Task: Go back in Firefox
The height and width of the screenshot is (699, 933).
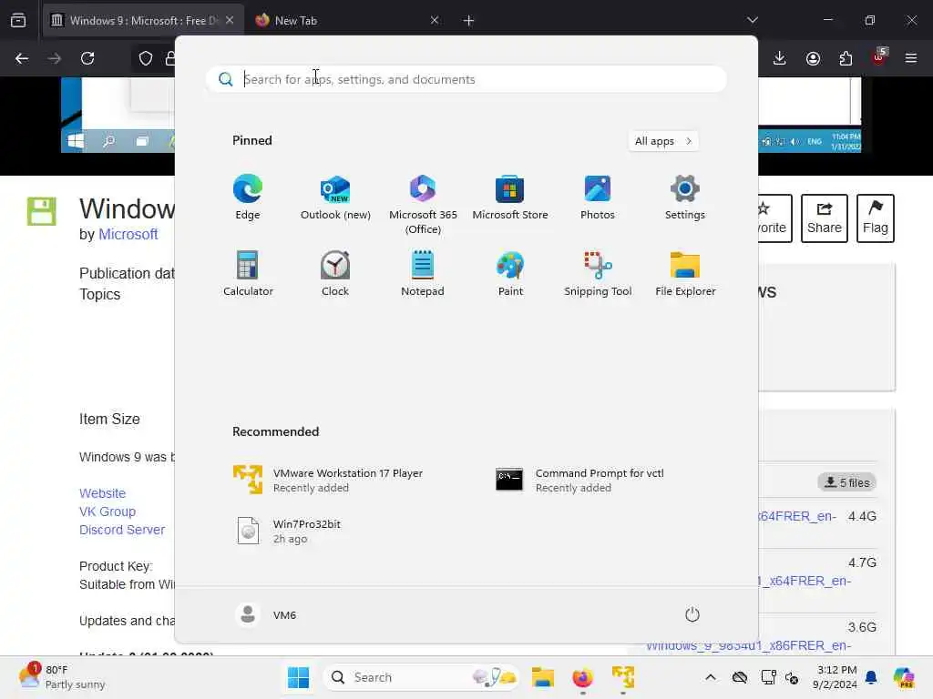Action: tap(22, 58)
